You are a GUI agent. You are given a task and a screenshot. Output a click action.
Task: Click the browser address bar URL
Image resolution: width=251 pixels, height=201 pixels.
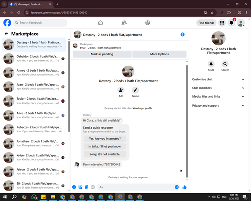59,13
